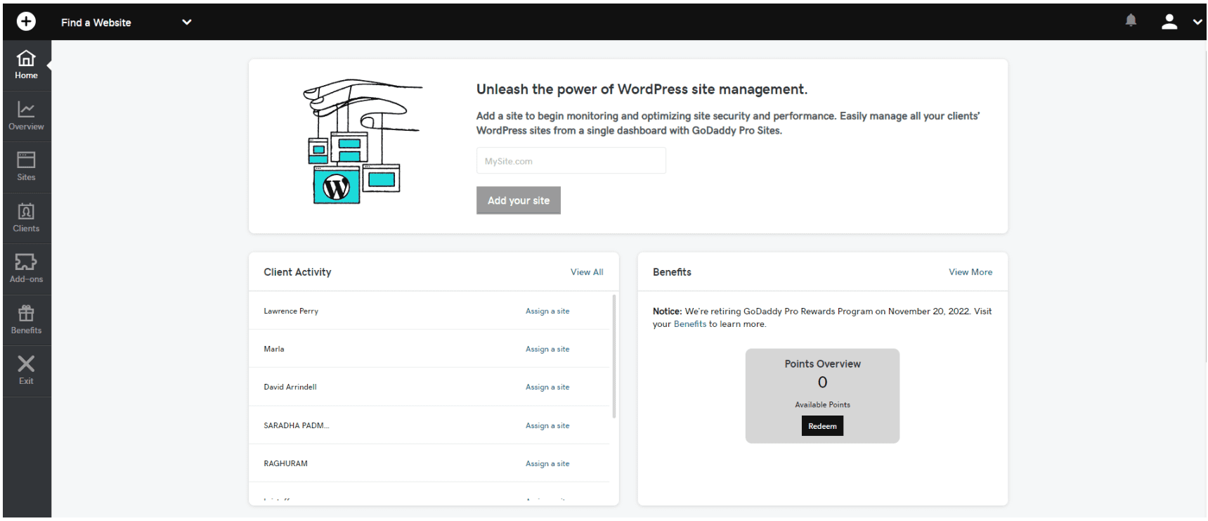
Task: Go to Home in the sidebar
Action: pos(27,65)
